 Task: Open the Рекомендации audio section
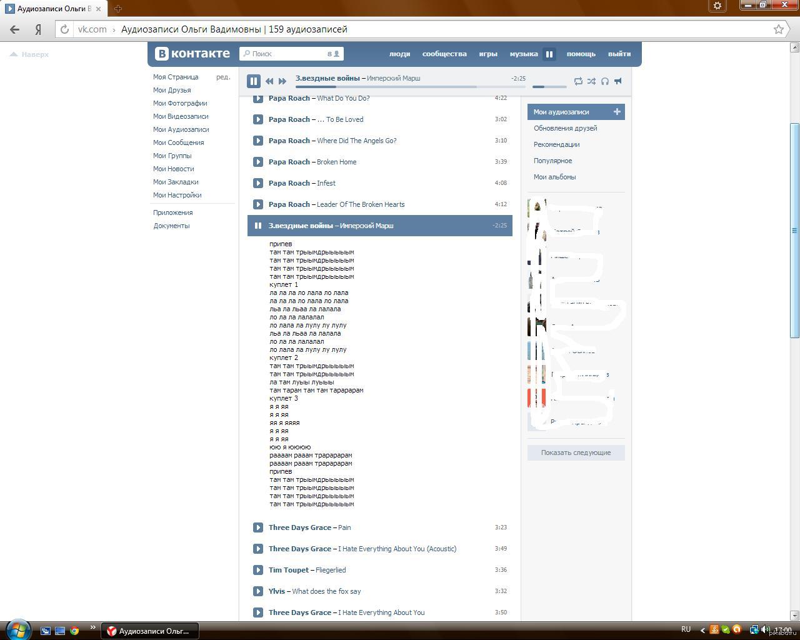(x=556, y=144)
